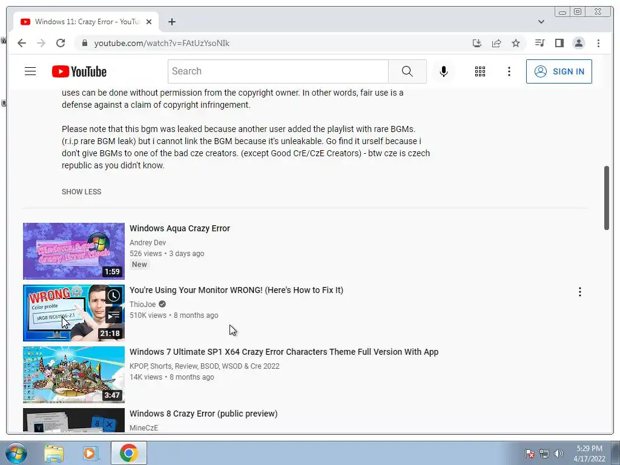The height and width of the screenshot is (465, 620).
Task: Open the Chrome three-dot menu
Action: [x=598, y=43]
